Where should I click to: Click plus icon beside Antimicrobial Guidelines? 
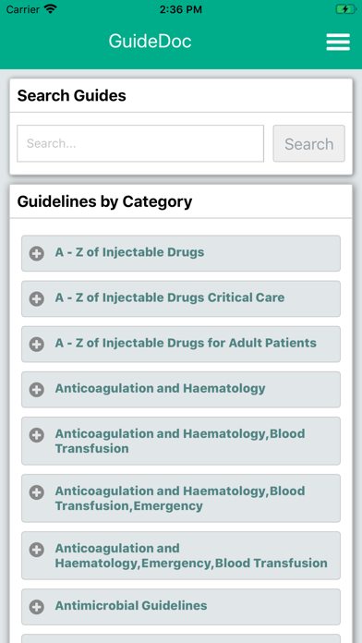[37, 607]
